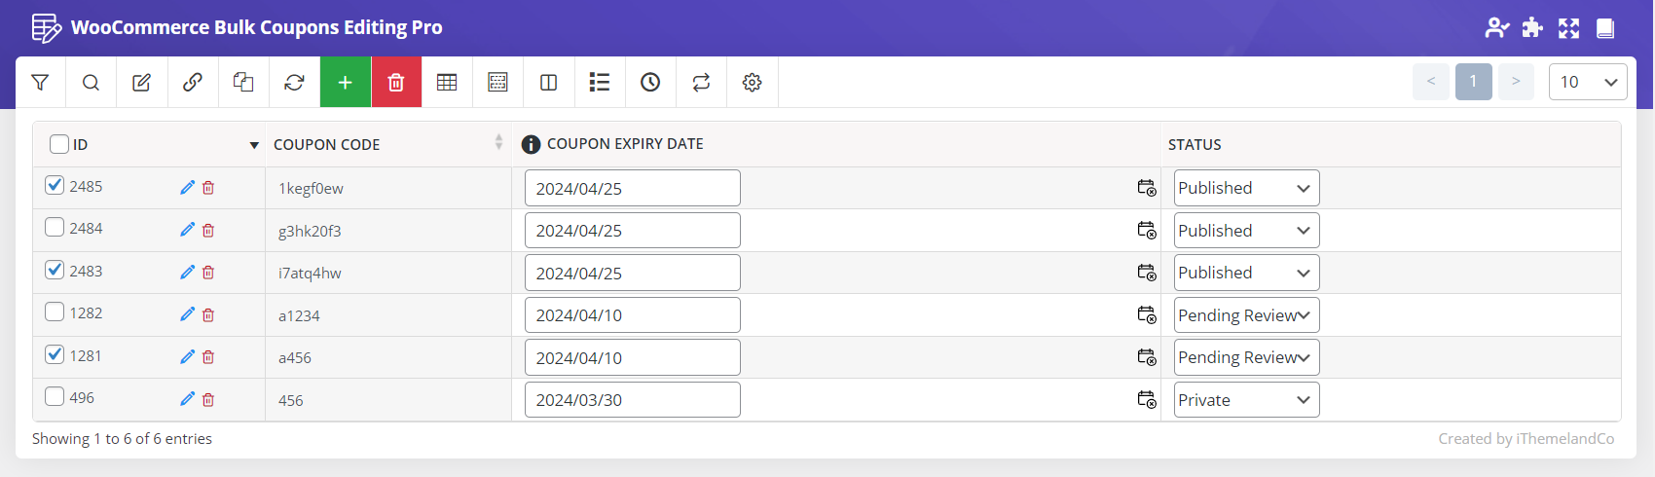Viewport: 1655px width, 477px height.
Task: Open the filter form icon
Action: point(40,83)
